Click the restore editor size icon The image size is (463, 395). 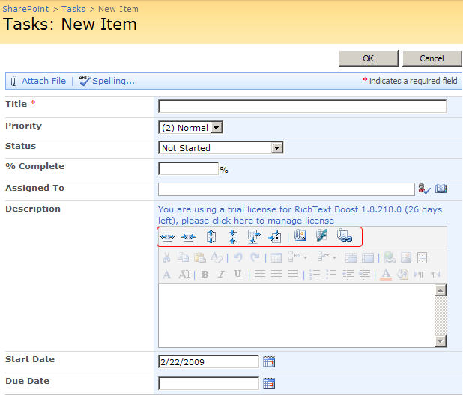[x=275, y=236]
